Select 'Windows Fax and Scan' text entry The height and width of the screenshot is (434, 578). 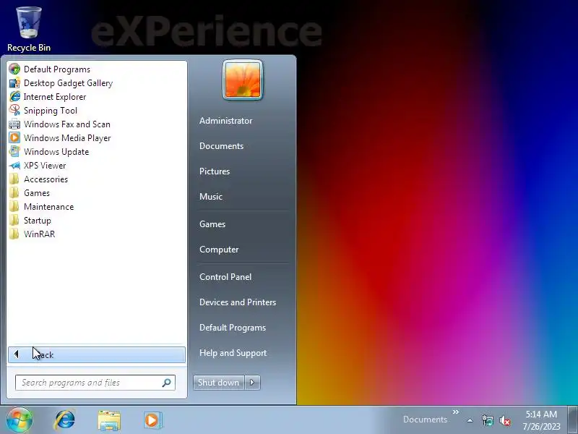67,124
